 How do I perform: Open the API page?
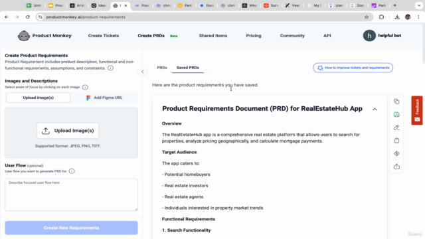[327, 35]
